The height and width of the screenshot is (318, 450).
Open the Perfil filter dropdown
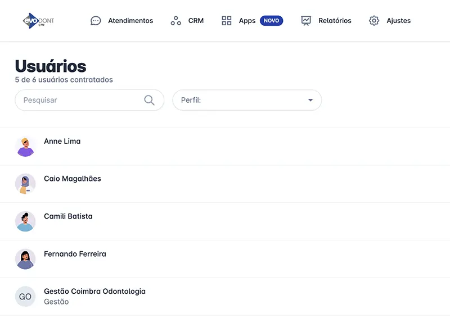[246, 100]
